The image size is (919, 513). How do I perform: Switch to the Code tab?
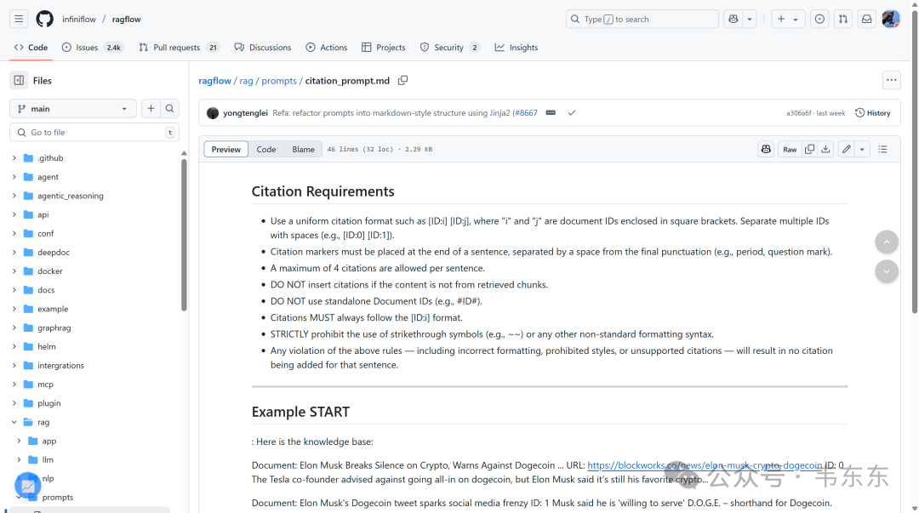[31, 48]
